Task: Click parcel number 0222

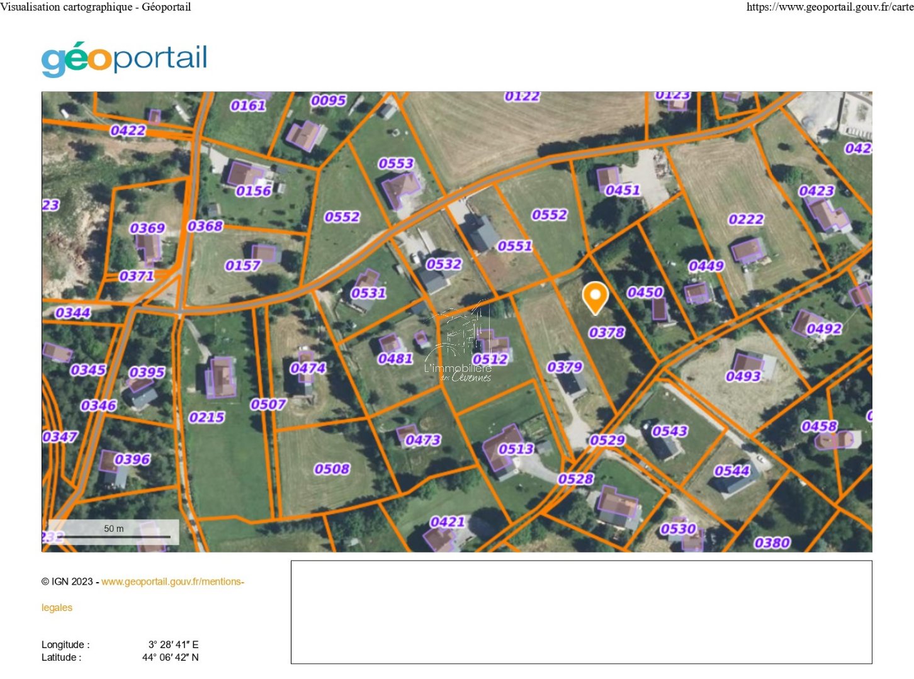Action: point(746,220)
